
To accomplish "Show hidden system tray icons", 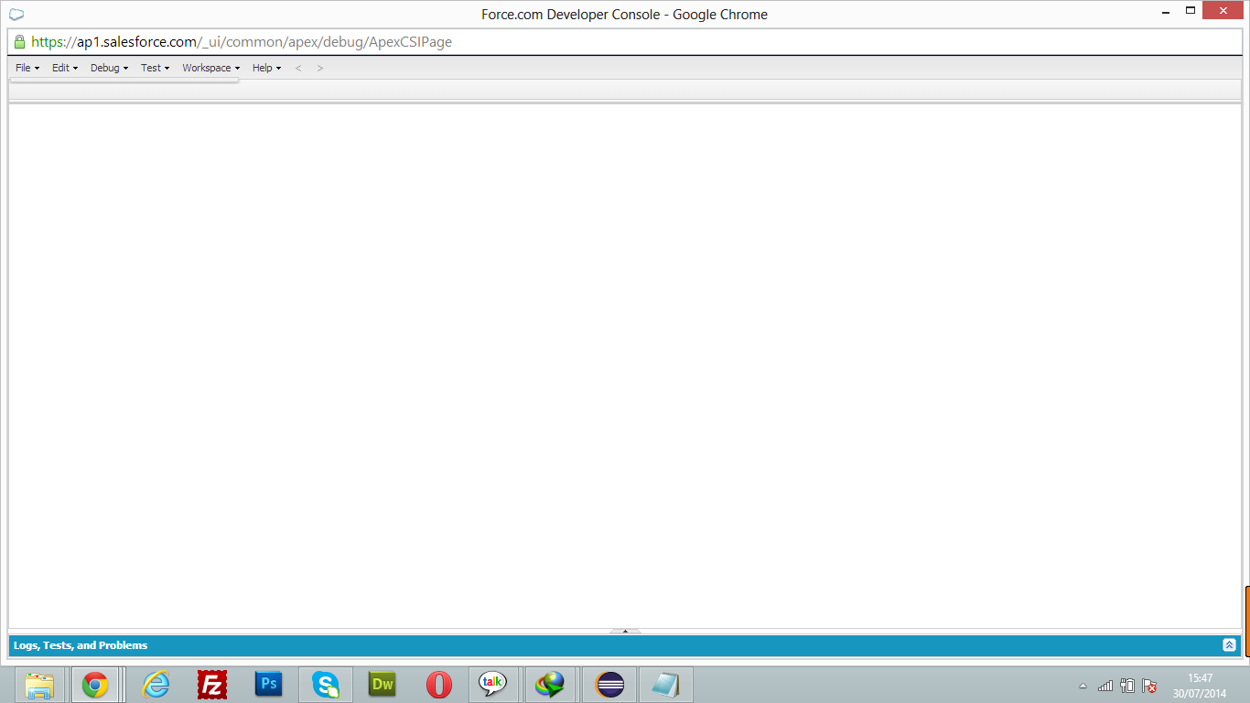I will click(1083, 686).
